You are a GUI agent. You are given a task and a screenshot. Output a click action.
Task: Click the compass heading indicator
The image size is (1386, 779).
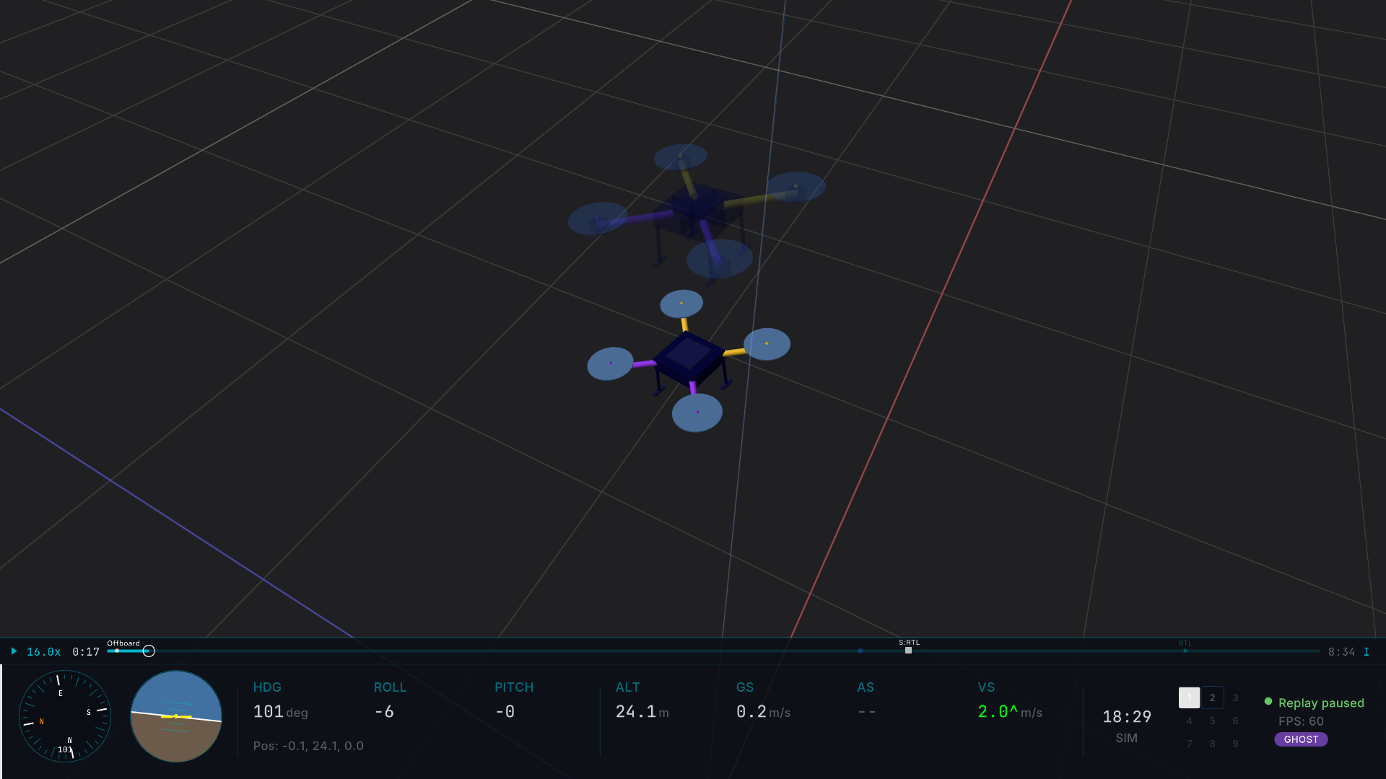pos(65,716)
